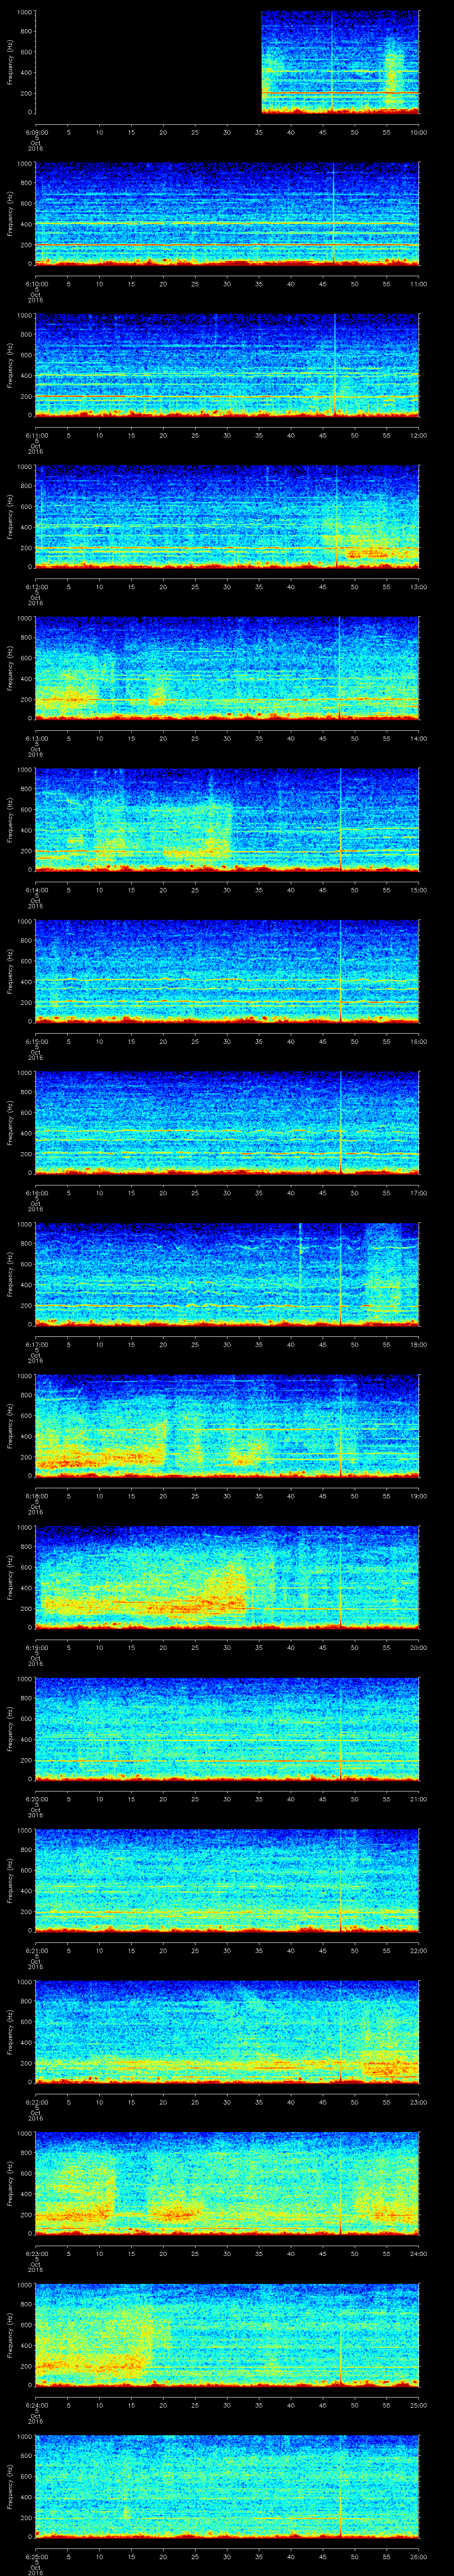Screen dimensions: 454x2576
Task: Select the "6:11:00" start time label
Action: 36,435
